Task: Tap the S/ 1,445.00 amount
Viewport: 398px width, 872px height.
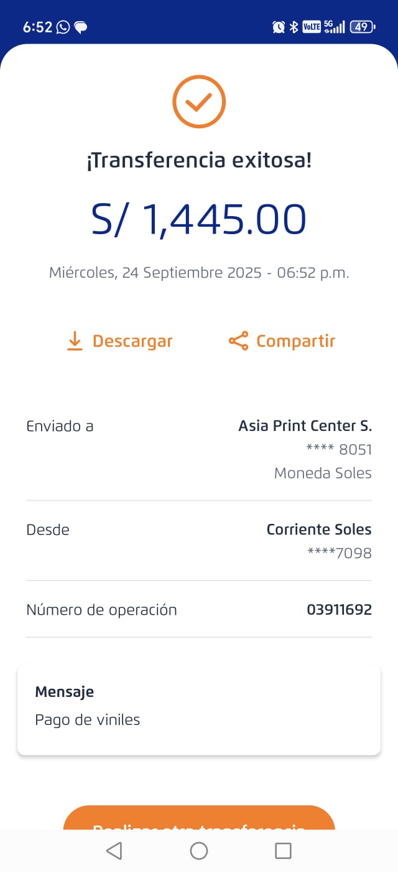Action: tap(199, 219)
